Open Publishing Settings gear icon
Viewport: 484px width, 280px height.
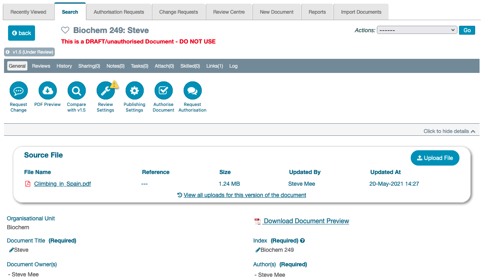click(134, 91)
